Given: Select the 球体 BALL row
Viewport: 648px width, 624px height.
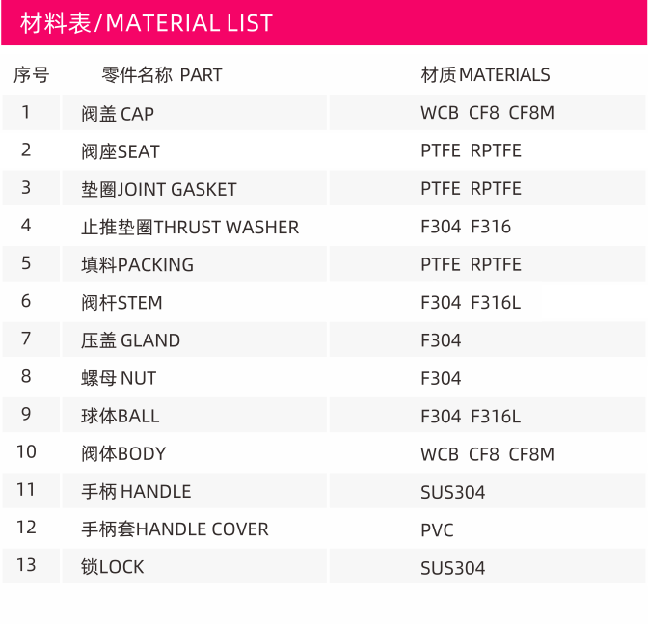Looking at the screenshot, I should [324, 416].
